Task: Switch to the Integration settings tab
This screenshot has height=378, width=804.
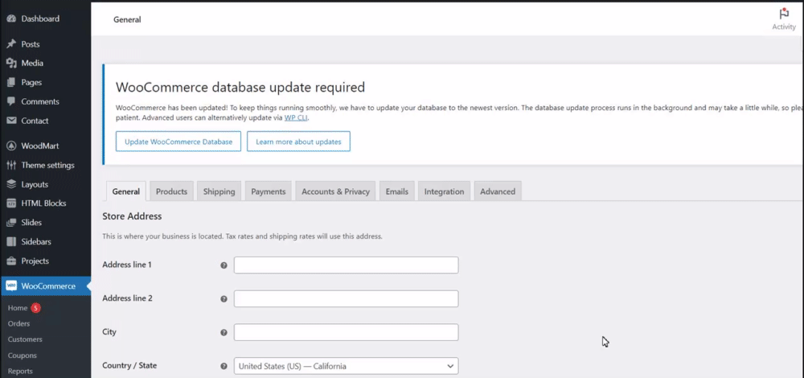Action: click(444, 191)
